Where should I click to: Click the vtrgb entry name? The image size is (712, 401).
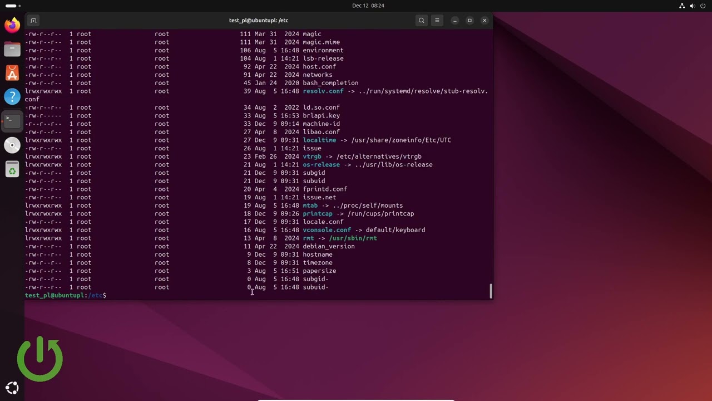click(x=312, y=157)
